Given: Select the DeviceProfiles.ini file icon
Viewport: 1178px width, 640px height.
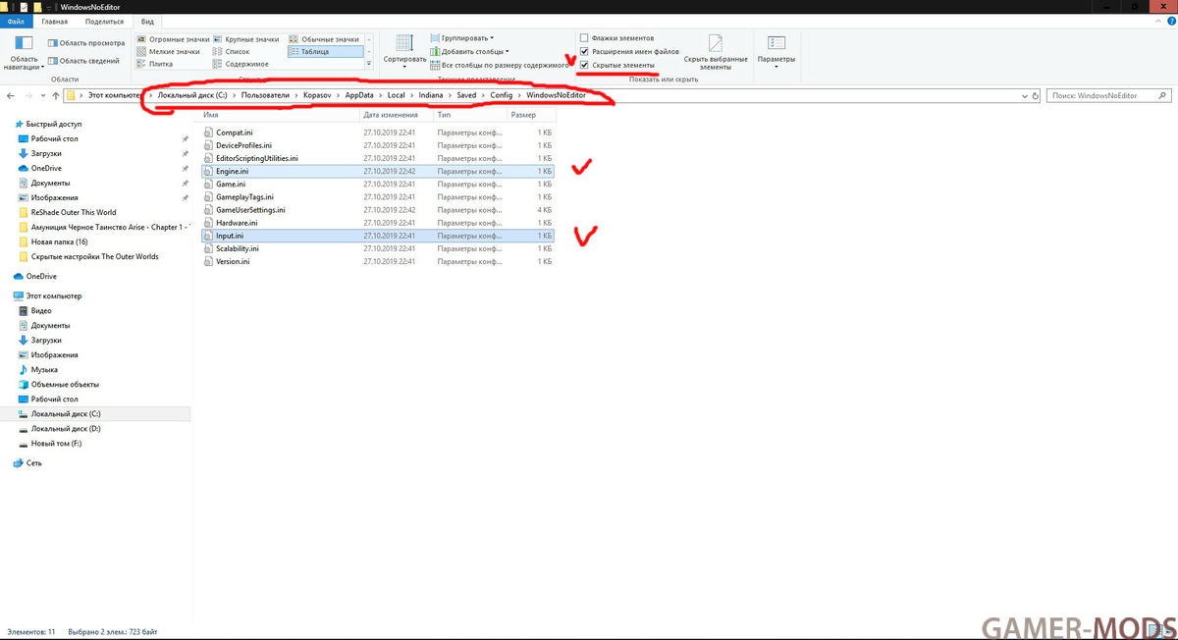Looking at the screenshot, I should pos(208,145).
